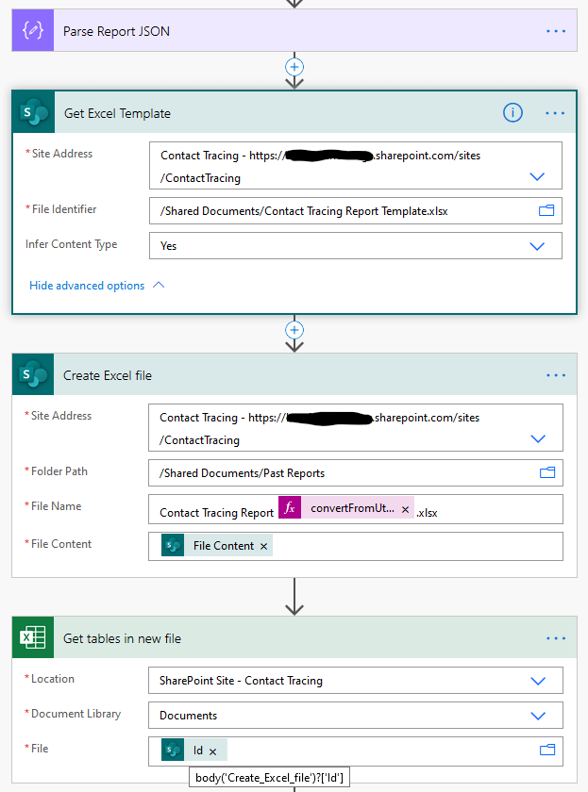588x792 pixels.
Task: Click folder picker icon for File Identifier
Action: 546,210
